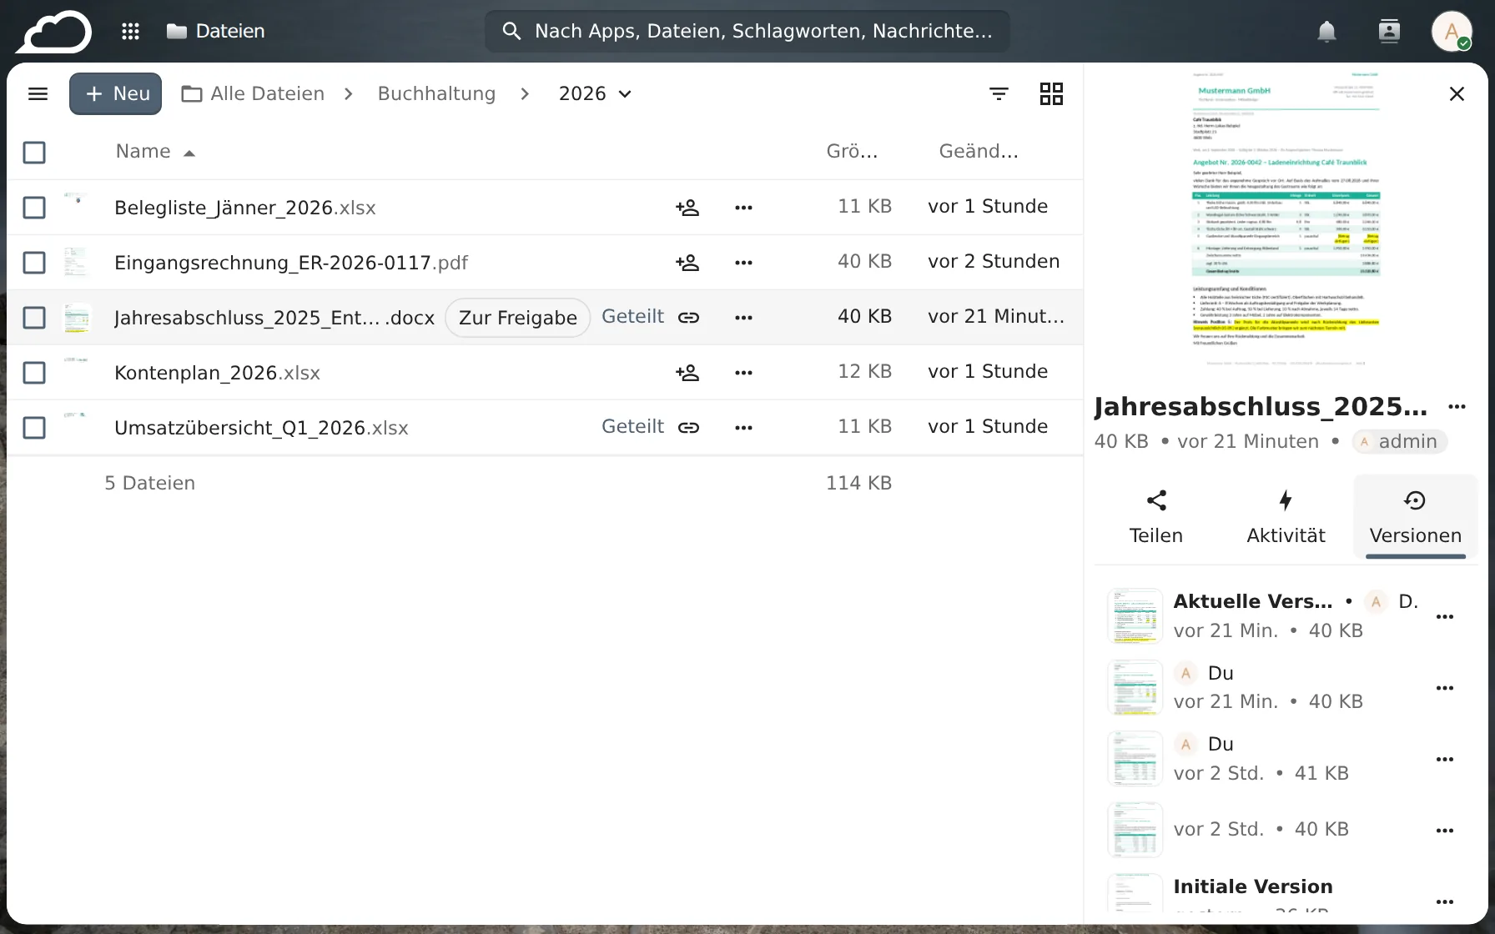Select all files checkbox in header
The height and width of the screenshot is (934, 1495).
click(34, 153)
